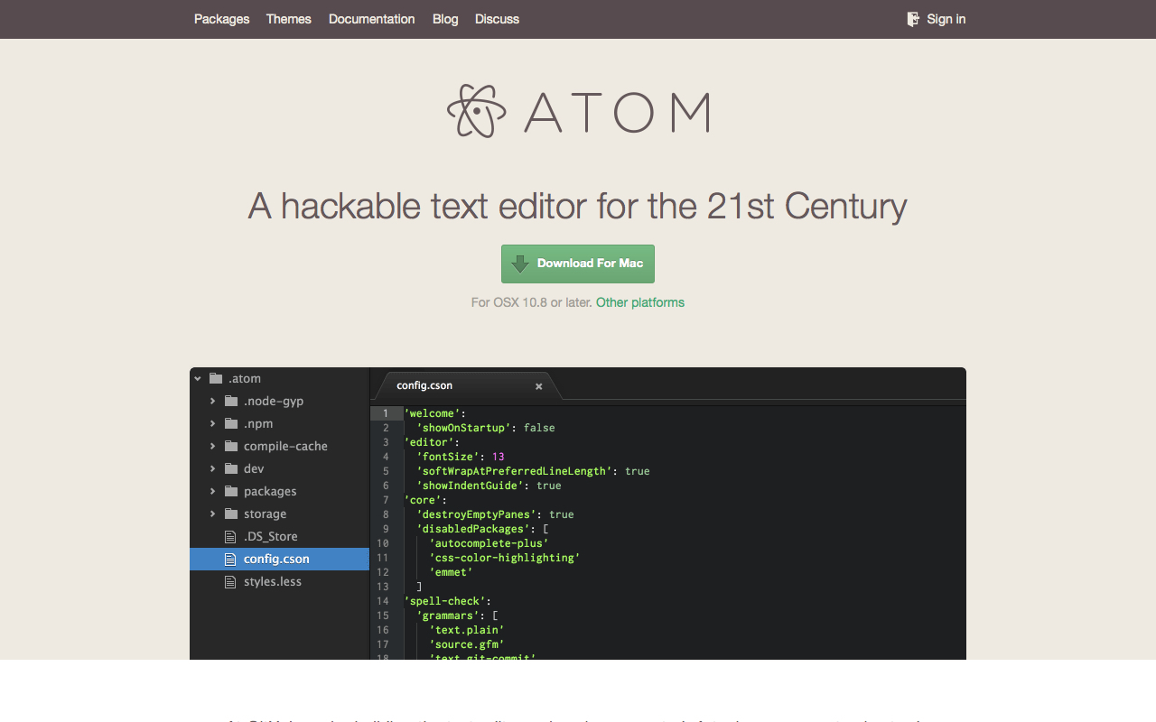Open the Packages navigation item
This screenshot has width=1156, height=722.
tap(221, 19)
